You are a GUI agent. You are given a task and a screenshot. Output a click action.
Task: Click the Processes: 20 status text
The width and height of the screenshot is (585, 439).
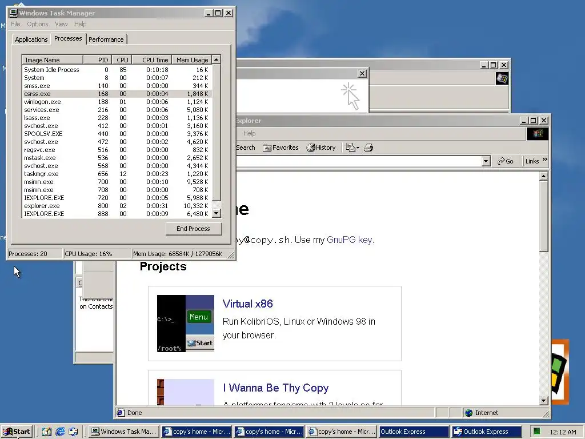tap(28, 254)
